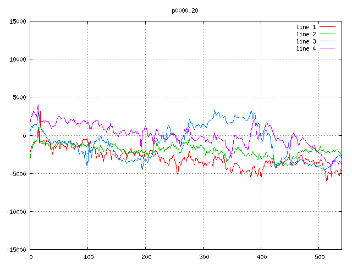The width and height of the screenshot is (352, 264).
Task: Click the 100 x-axis tick label
Action: [x=87, y=257]
